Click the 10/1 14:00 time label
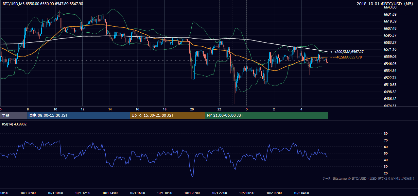The width and height of the screenshot is (418, 196). click(x=110, y=193)
